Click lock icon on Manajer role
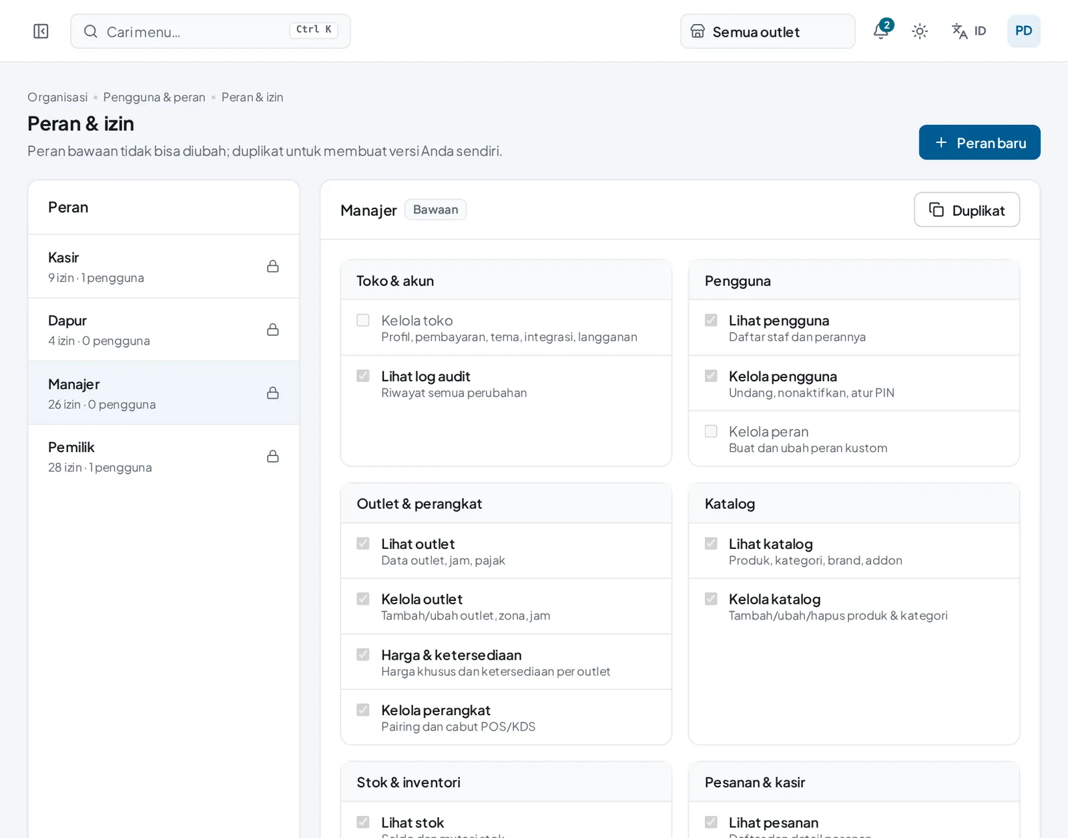1068x838 pixels. pos(273,393)
